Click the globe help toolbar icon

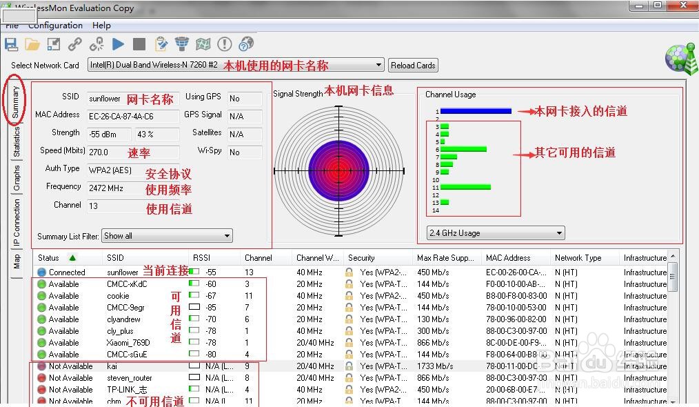246,44
